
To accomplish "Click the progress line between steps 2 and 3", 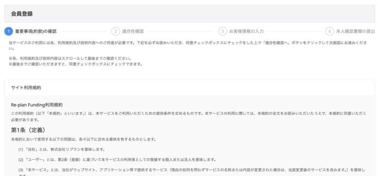I will [x=181, y=31].
